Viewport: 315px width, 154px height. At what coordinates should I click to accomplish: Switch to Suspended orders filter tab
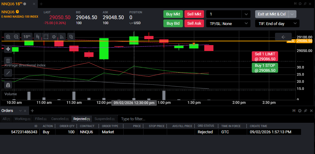point(104,119)
